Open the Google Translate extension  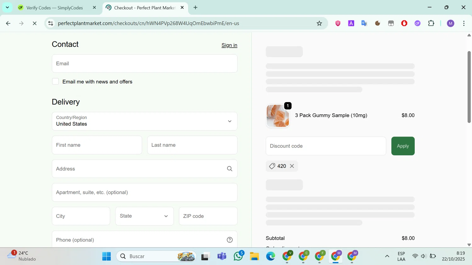pos(364,23)
